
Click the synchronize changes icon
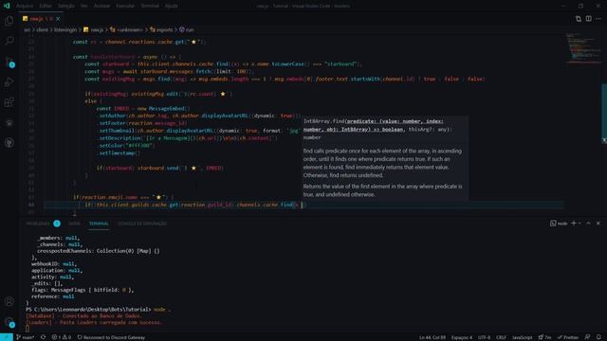[x=43, y=337]
